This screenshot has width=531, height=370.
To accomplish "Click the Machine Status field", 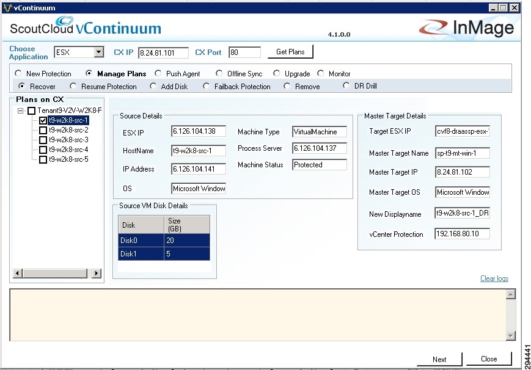I will point(320,165).
